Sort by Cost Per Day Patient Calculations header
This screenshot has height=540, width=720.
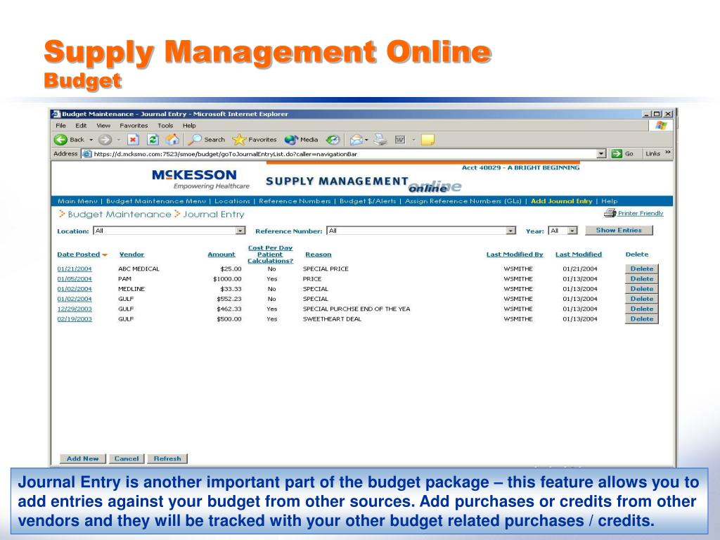point(270,255)
